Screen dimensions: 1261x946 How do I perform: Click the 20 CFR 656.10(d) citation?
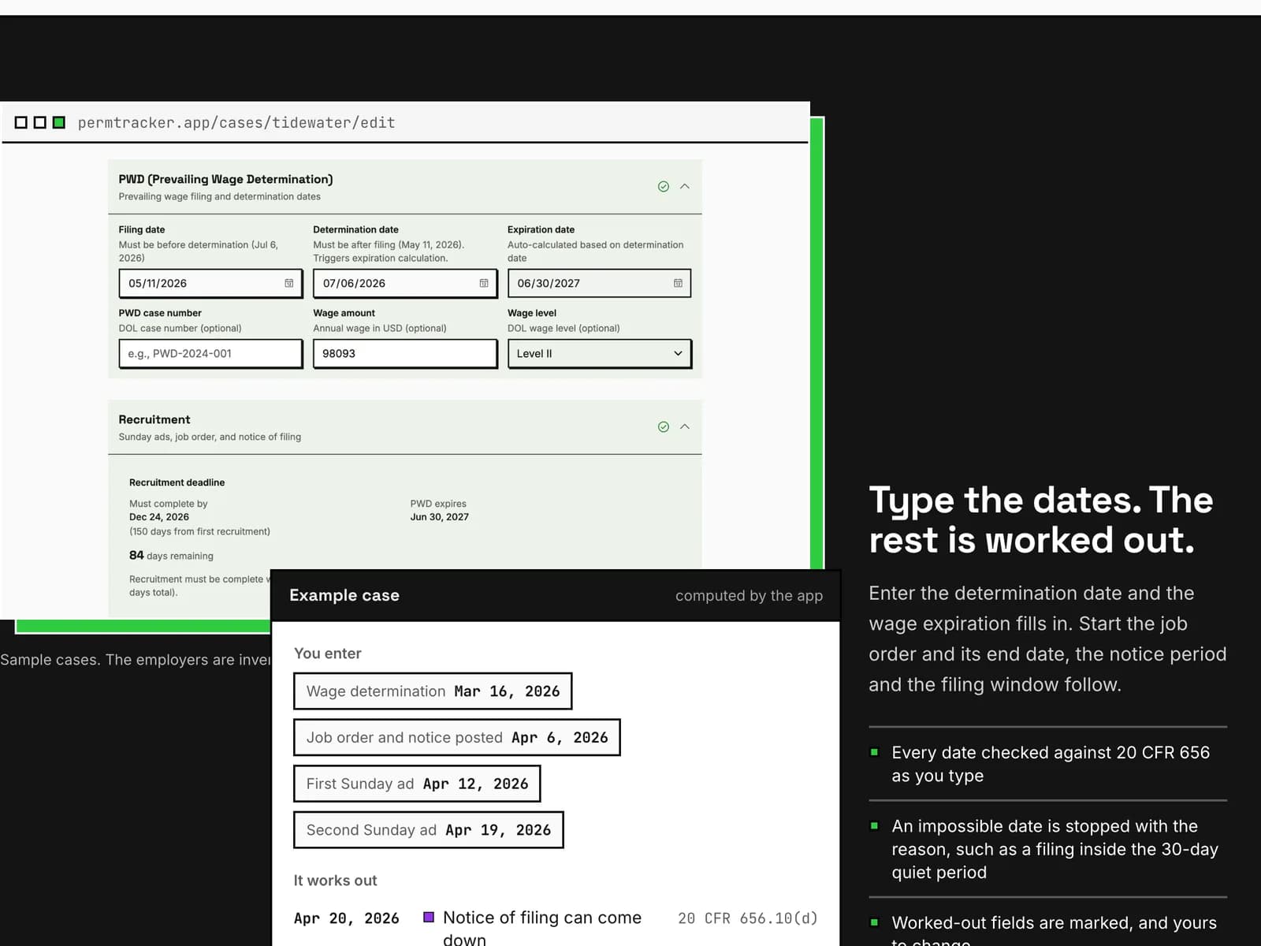point(748,918)
